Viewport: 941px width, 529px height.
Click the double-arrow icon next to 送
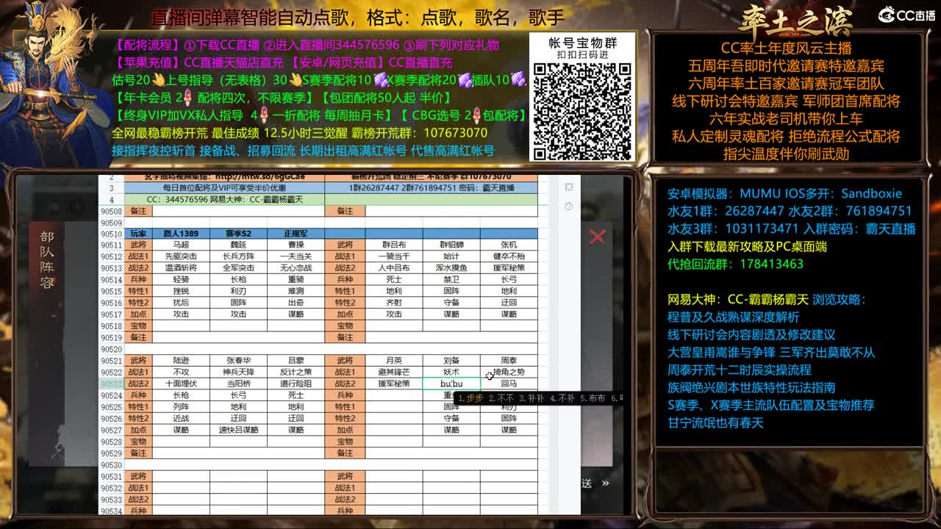click(x=605, y=483)
